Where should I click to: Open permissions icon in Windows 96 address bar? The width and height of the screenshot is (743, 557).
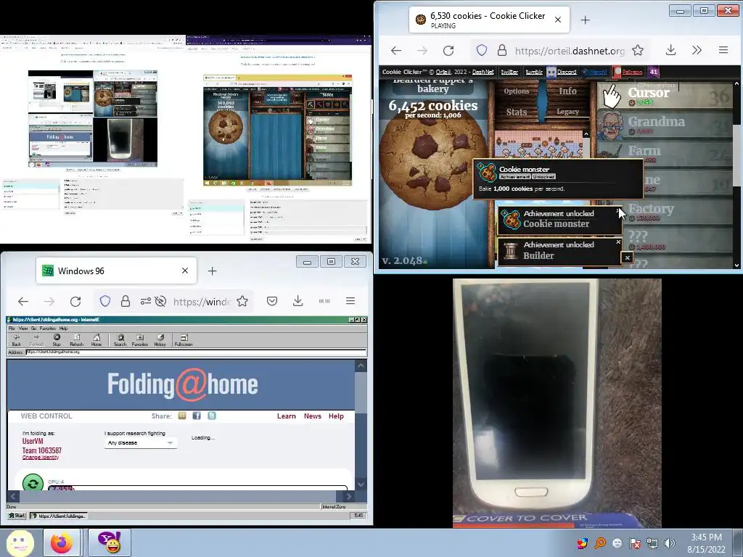145,301
